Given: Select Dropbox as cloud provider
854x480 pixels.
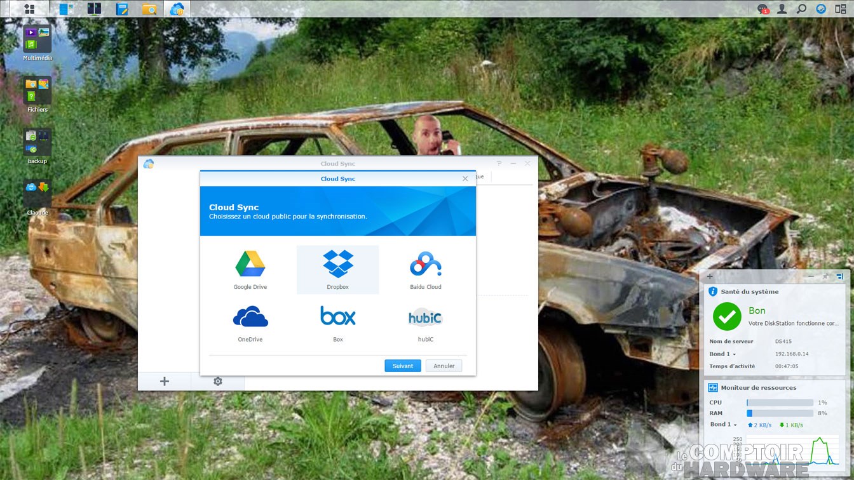Looking at the screenshot, I should [x=337, y=269].
